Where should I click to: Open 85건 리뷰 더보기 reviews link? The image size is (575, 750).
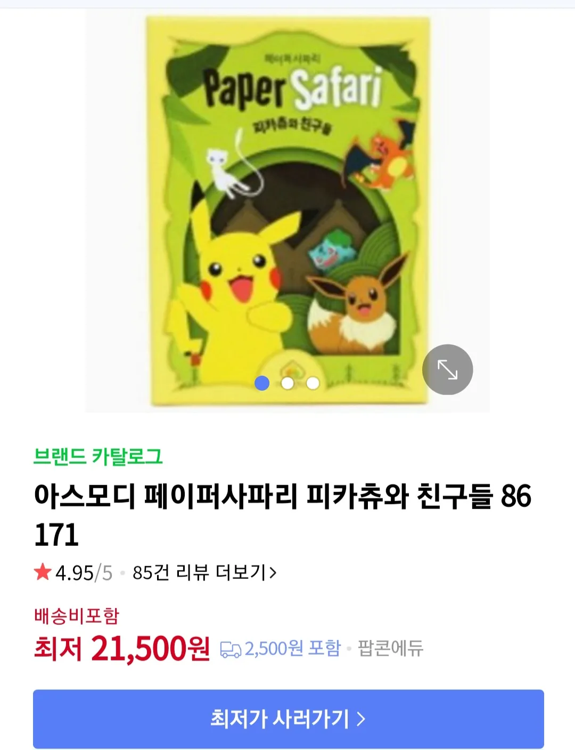(204, 573)
